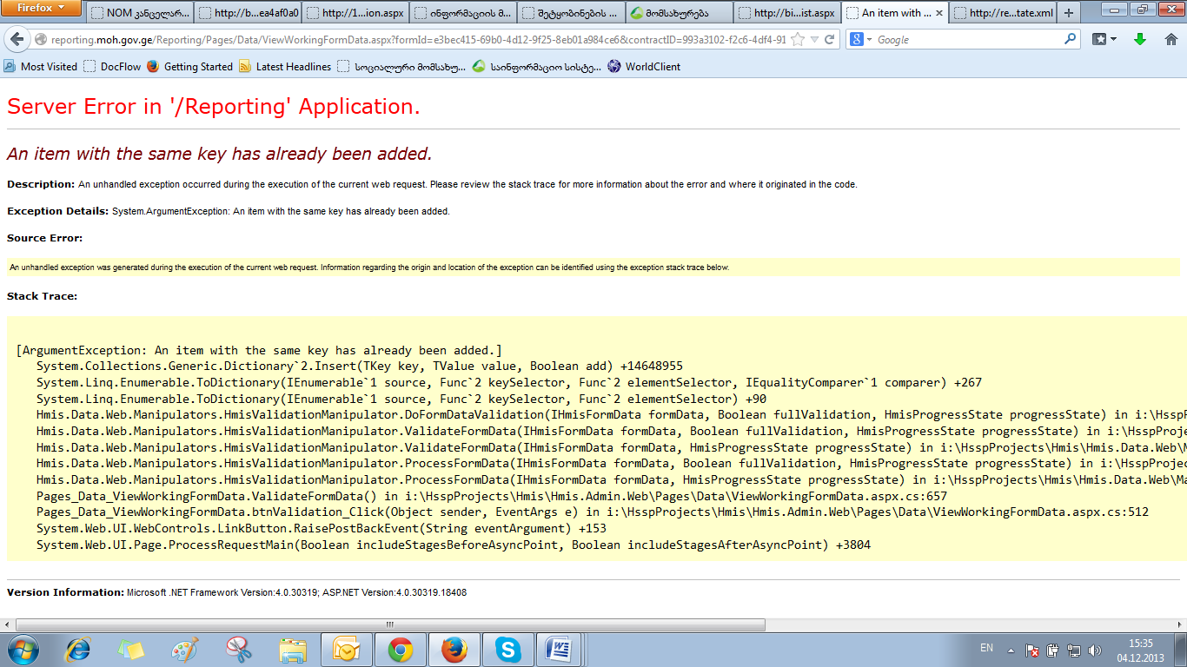This screenshot has width=1187, height=667.
Task: Expand the URL history dropdown arrow
Action: pos(814,40)
